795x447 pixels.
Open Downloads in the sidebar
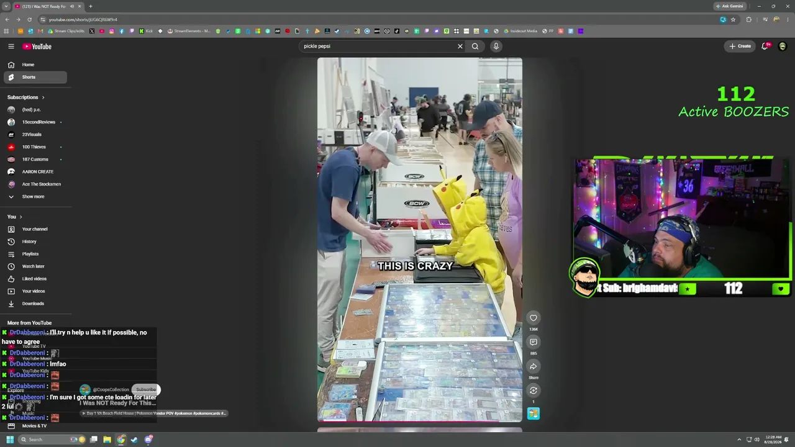[x=35, y=304]
